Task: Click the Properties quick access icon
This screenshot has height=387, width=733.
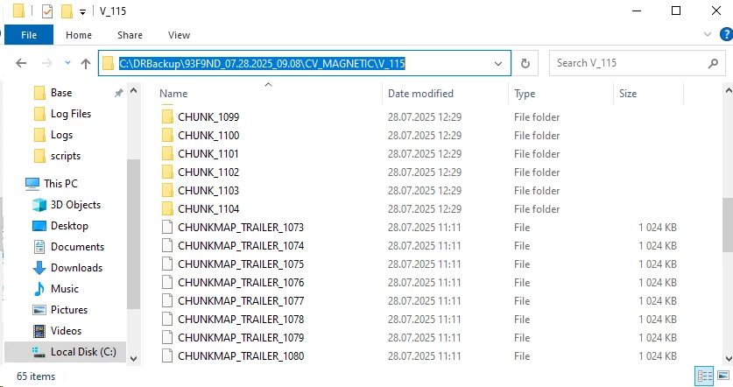Action: point(47,11)
